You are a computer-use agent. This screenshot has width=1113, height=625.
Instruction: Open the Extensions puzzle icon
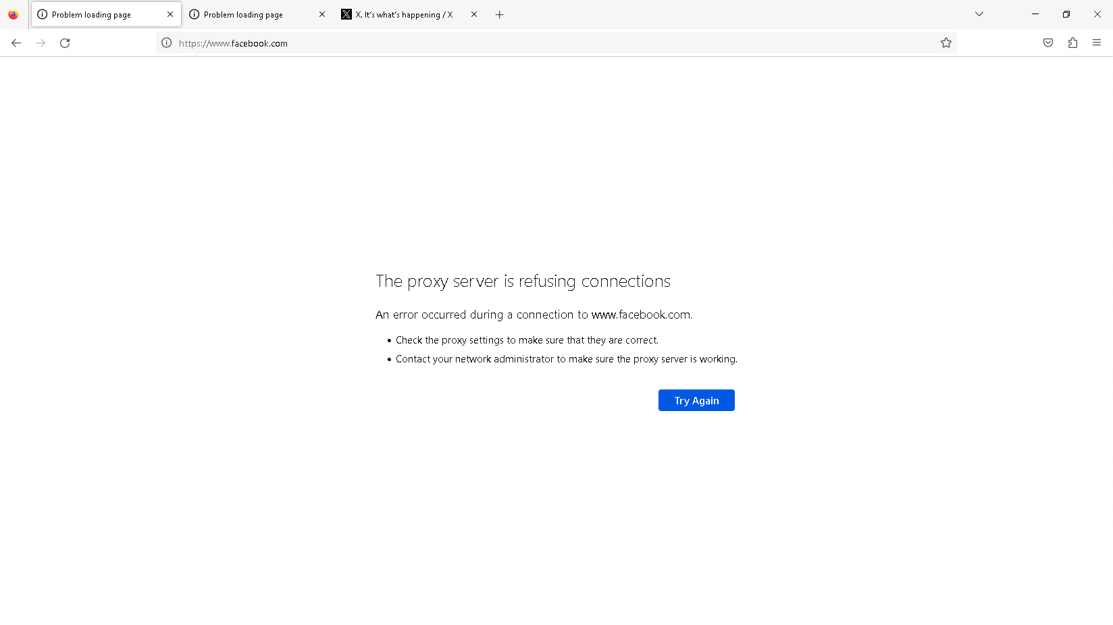(1072, 43)
